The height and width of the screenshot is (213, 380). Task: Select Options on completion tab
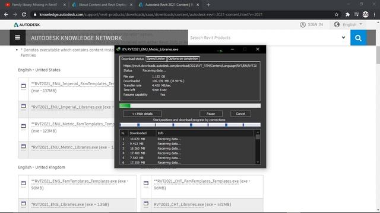(x=183, y=59)
